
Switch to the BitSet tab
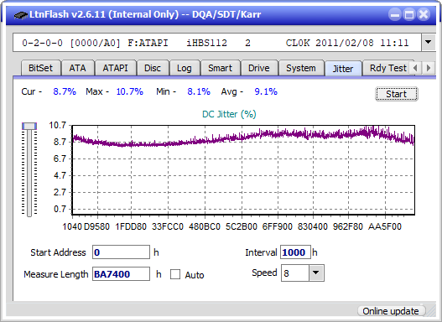[x=40, y=68]
